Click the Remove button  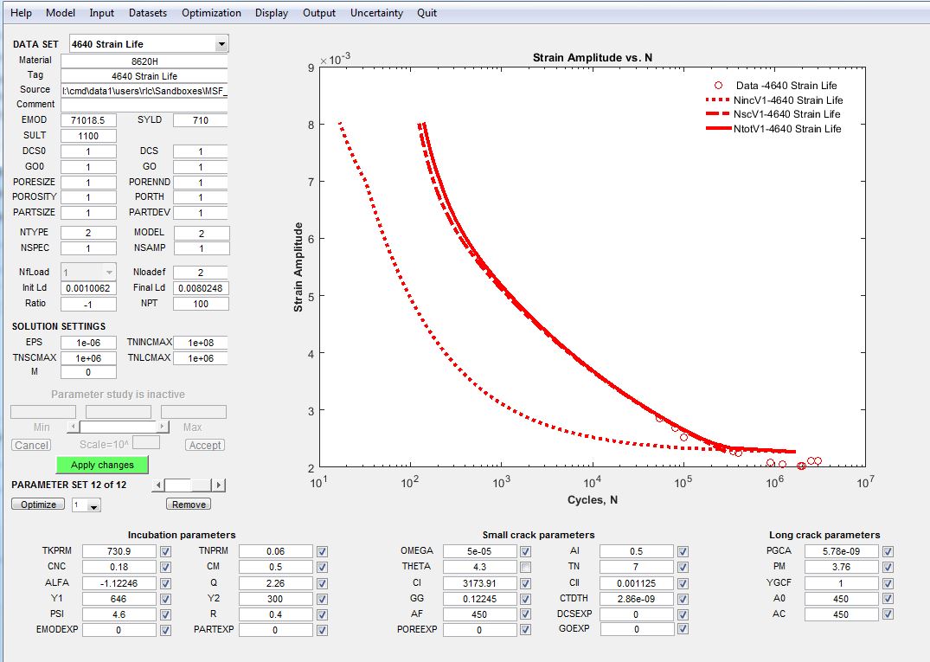(x=189, y=505)
